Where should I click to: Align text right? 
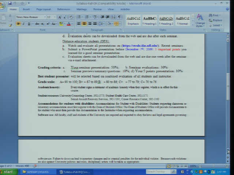point(90,24)
